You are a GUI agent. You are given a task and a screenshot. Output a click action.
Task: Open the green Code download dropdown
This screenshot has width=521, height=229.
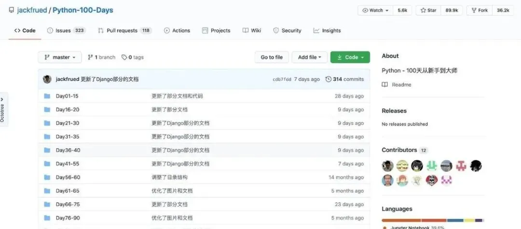pyautogui.click(x=350, y=57)
